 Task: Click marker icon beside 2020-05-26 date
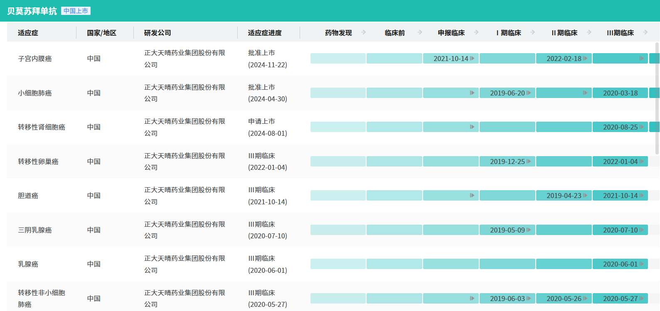585,299
